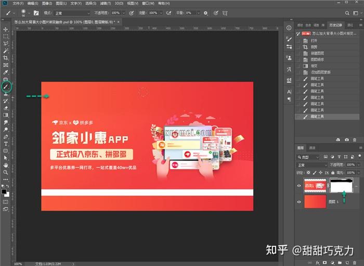This screenshot has height=266, width=364.
Task: Open the 3D(D) menu
Action: pos(119,4)
